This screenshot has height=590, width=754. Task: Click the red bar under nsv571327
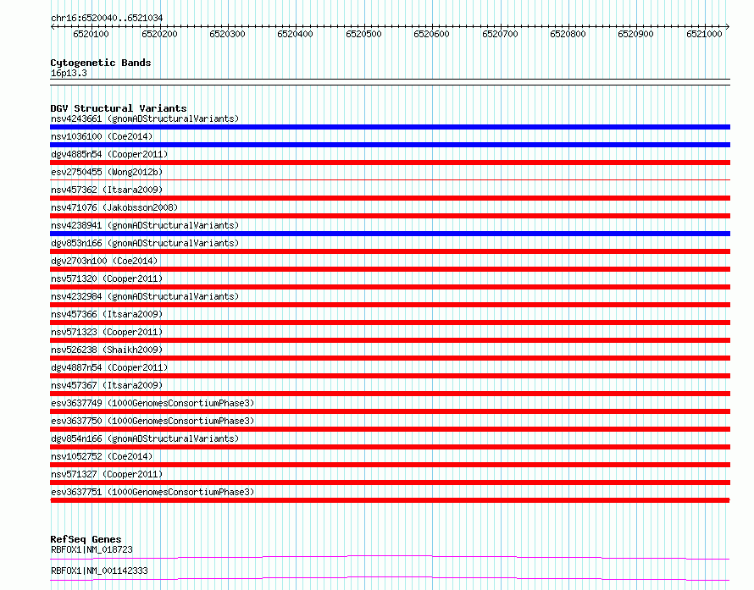pyautogui.click(x=390, y=482)
